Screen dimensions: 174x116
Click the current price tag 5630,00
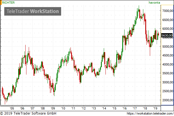click(167, 35)
